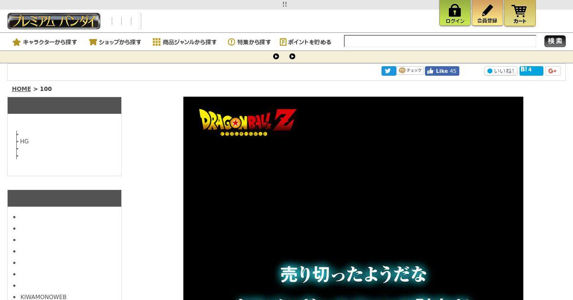This screenshot has height=300, width=573.
Task: Click the 検索 search button
Action: tap(555, 41)
